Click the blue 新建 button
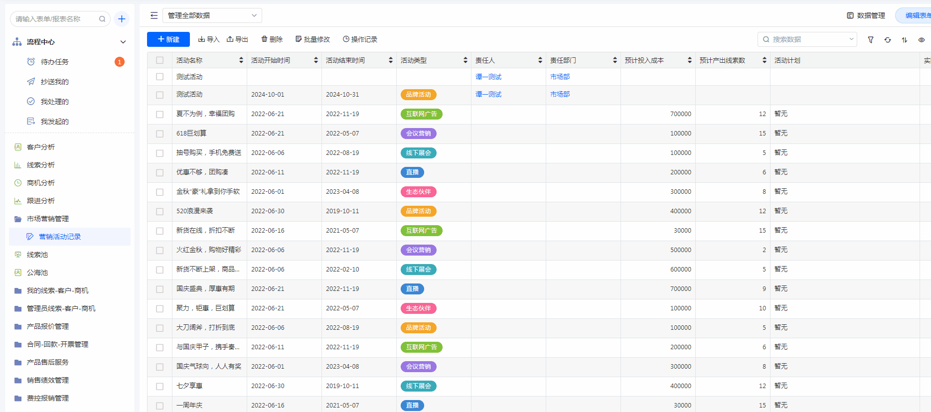This screenshot has height=412, width=931. [168, 39]
